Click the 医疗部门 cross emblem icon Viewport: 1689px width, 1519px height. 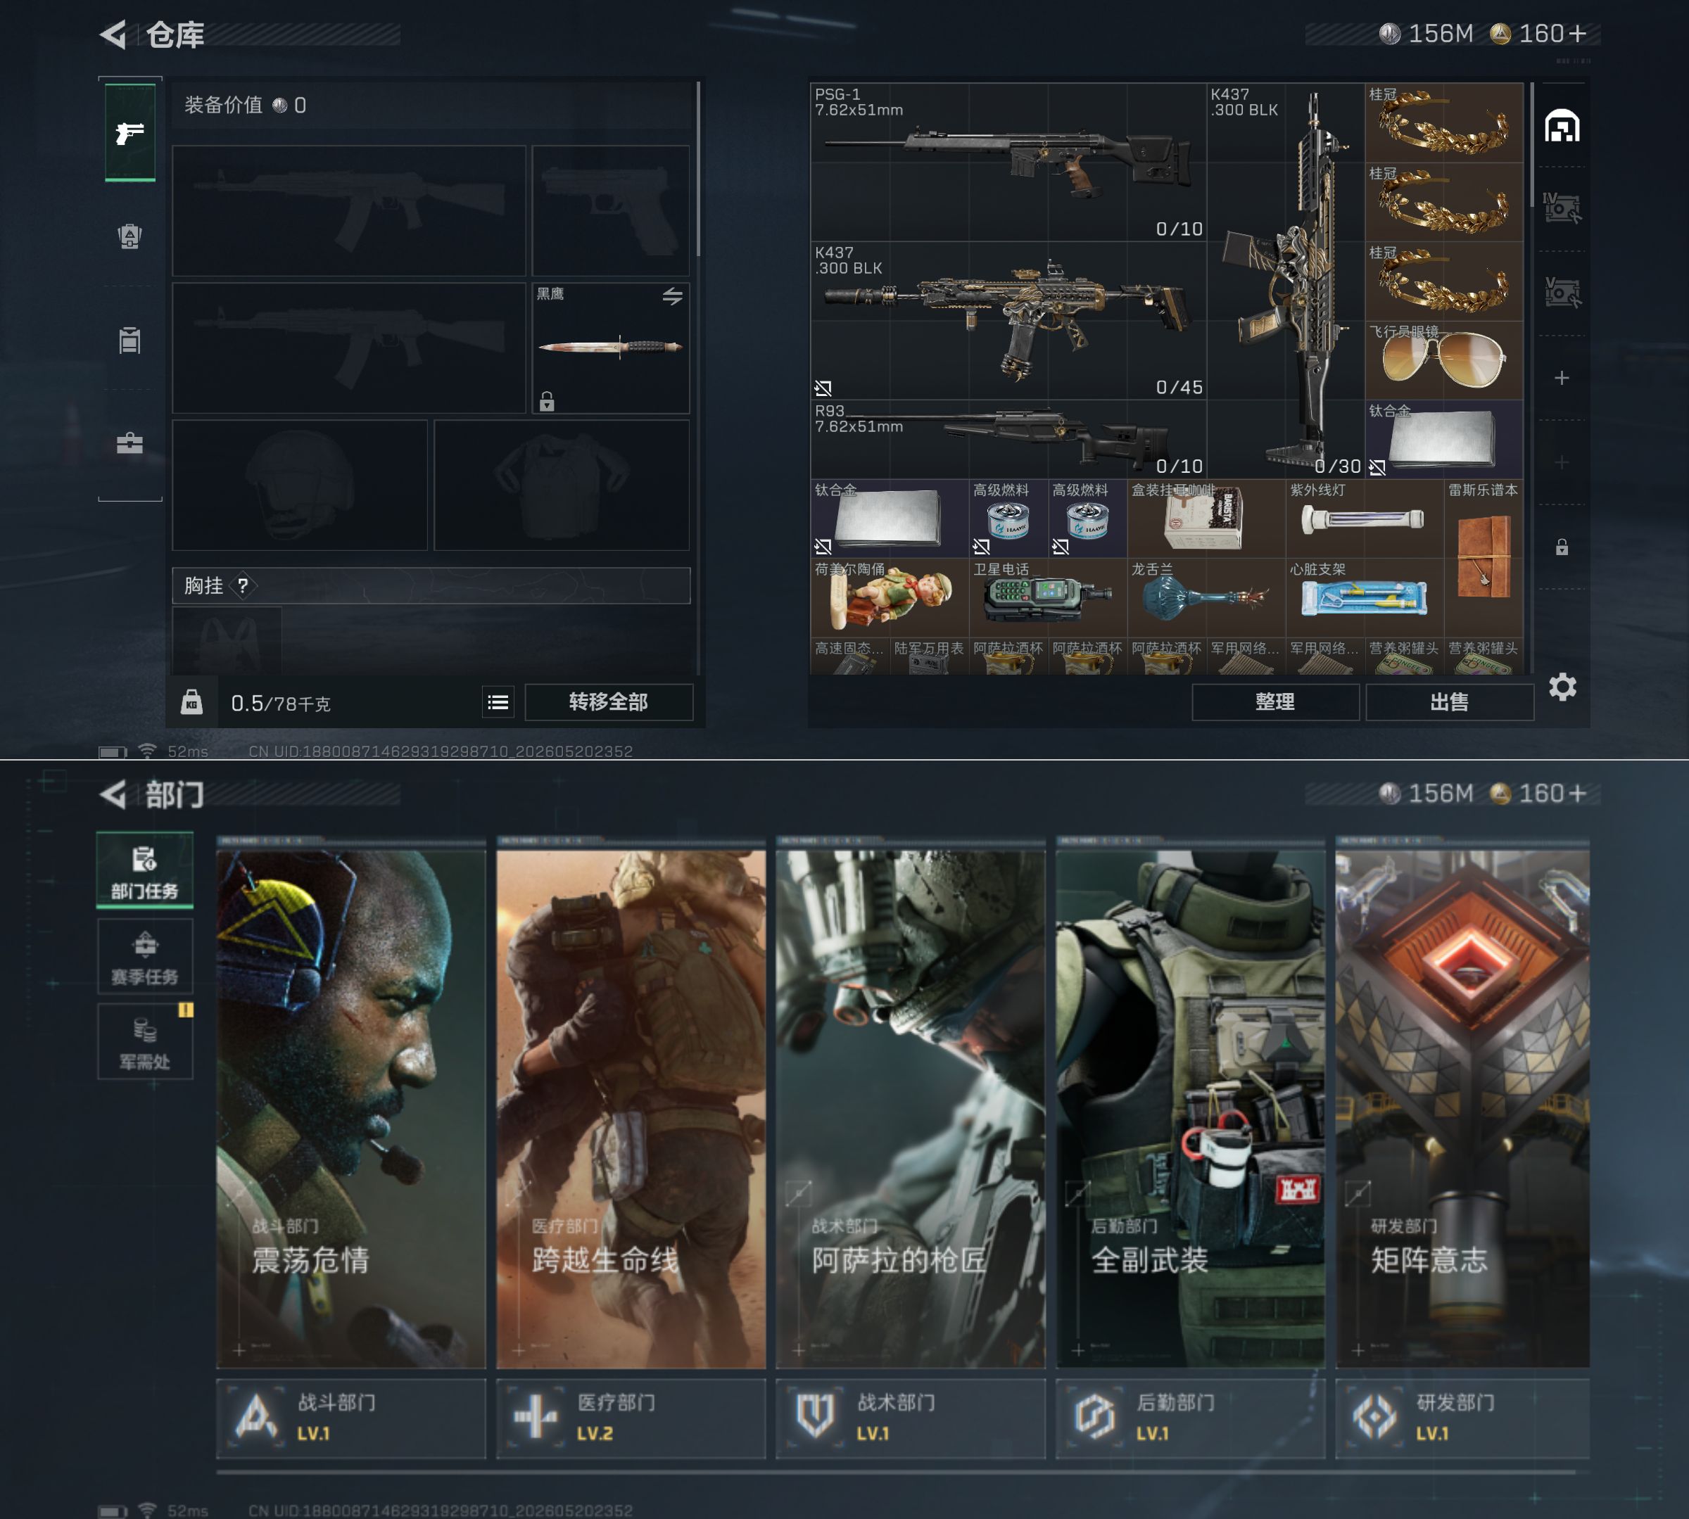[x=535, y=1416]
